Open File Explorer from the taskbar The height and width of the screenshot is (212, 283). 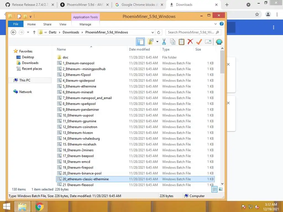22,206
